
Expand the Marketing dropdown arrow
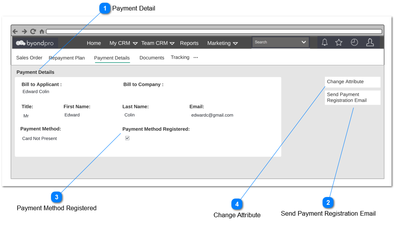tap(236, 44)
